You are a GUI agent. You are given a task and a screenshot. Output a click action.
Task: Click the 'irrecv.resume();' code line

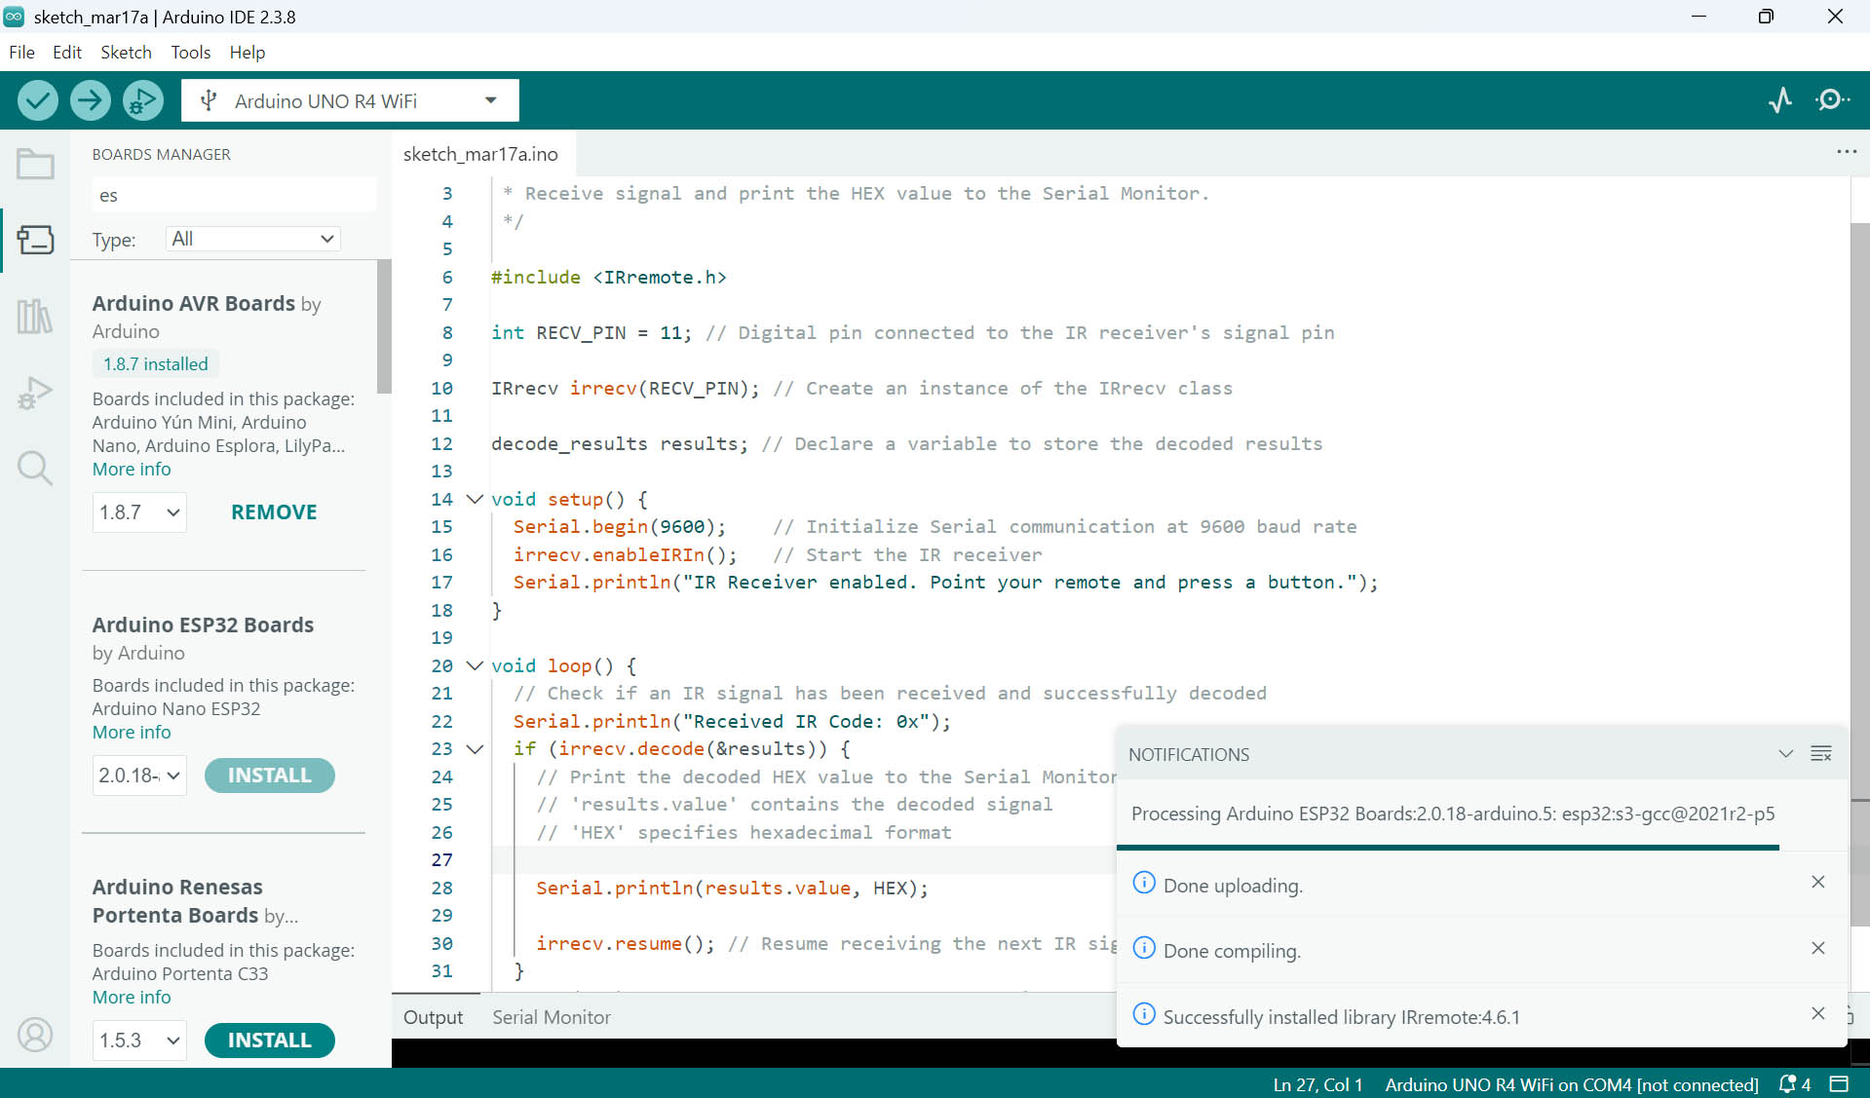click(x=626, y=944)
